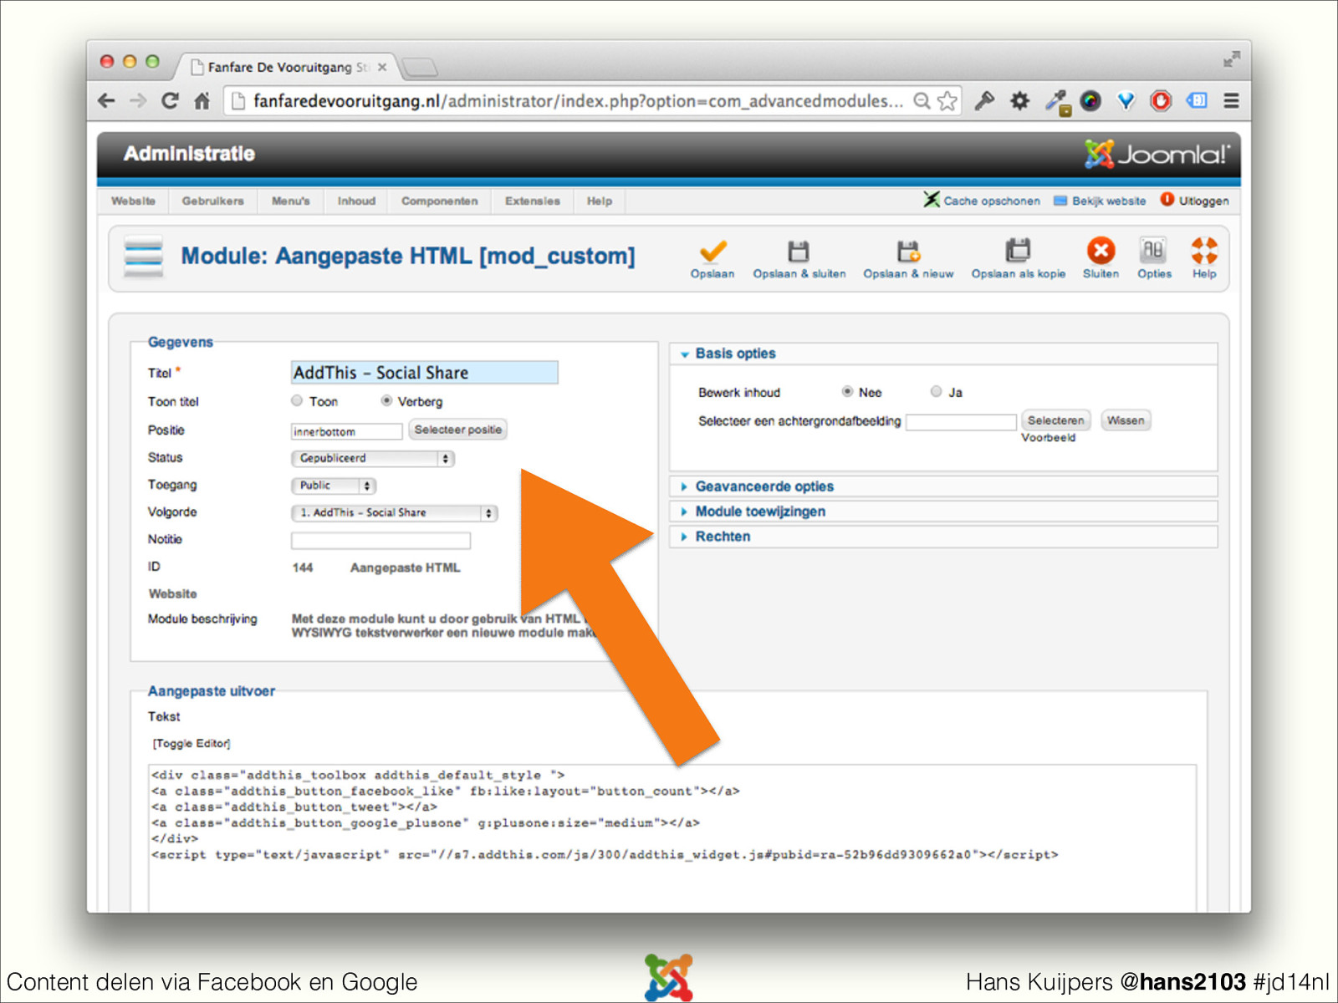Viewport: 1338px width, 1003px height.
Task: Click the gear extension icon
Action: (x=1019, y=101)
